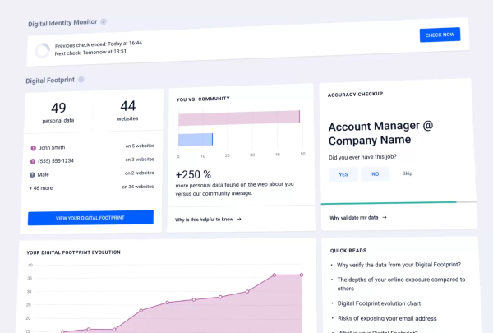The height and width of the screenshot is (333, 493).
Task: Open 'The depths of your online exposure' article
Action: [401, 284]
